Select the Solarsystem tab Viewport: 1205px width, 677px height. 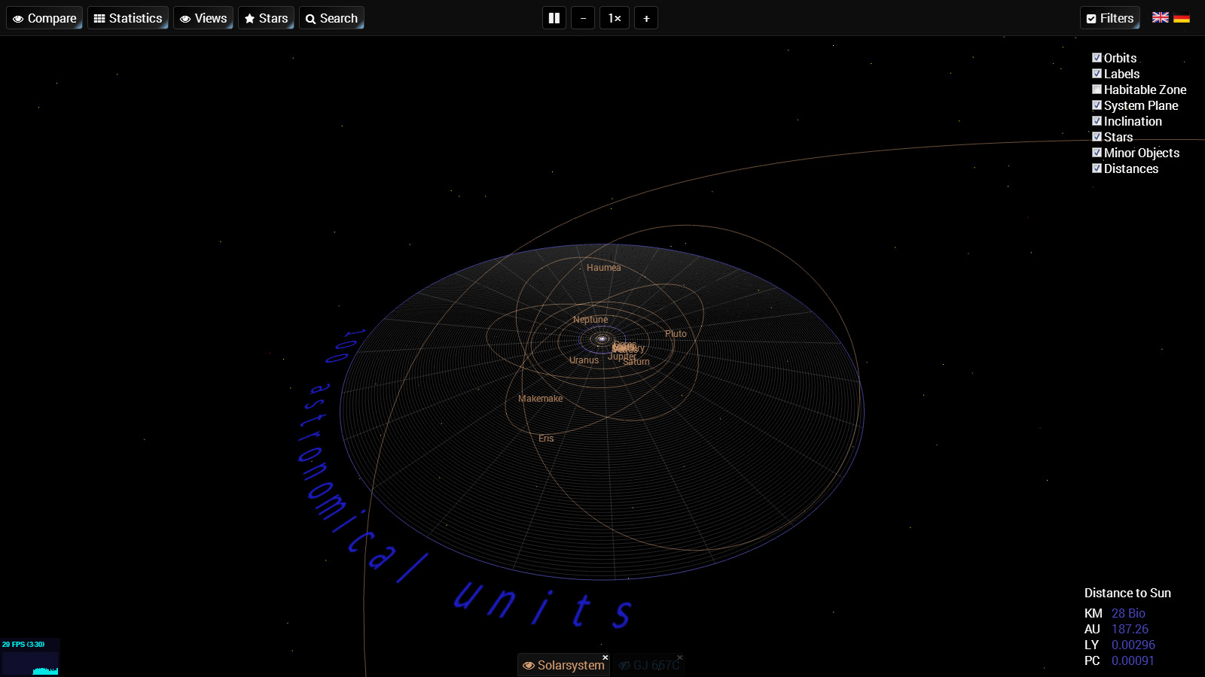564,665
